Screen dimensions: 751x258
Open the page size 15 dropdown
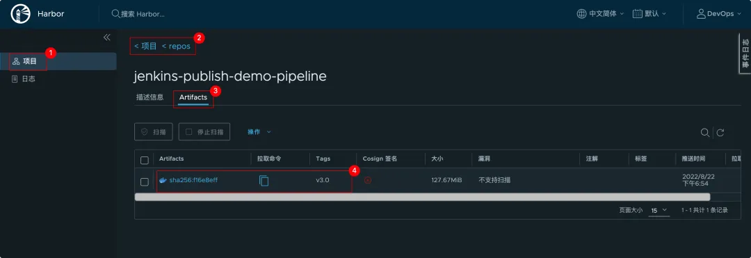pos(659,211)
